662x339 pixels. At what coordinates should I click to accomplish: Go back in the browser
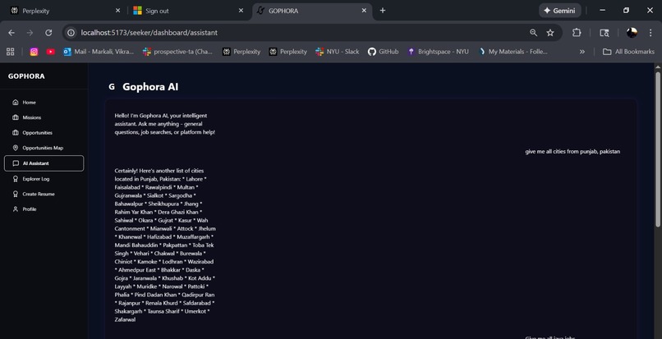tap(11, 33)
